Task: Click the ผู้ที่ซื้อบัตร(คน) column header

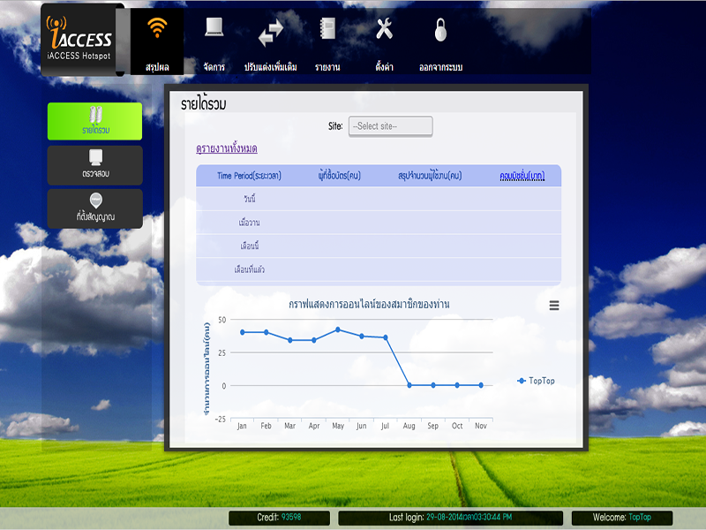Action: coord(340,176)
